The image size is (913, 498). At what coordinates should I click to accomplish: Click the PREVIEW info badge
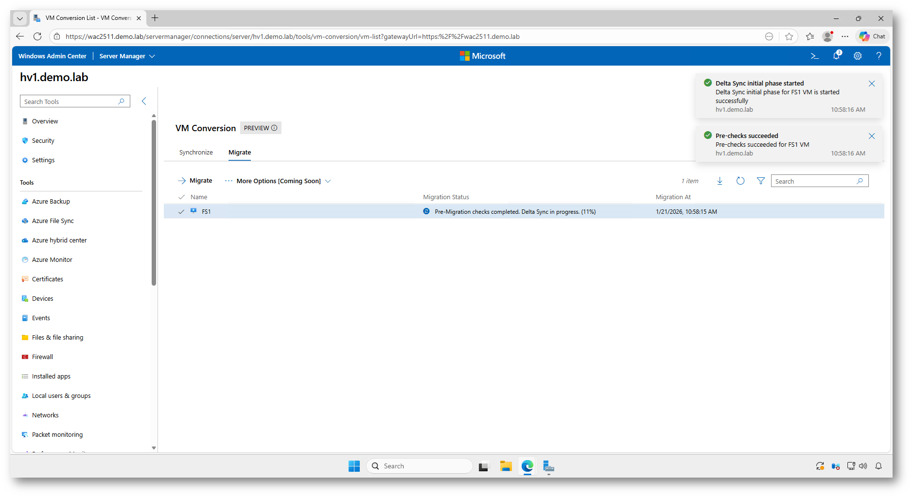[x=261, y=128]
